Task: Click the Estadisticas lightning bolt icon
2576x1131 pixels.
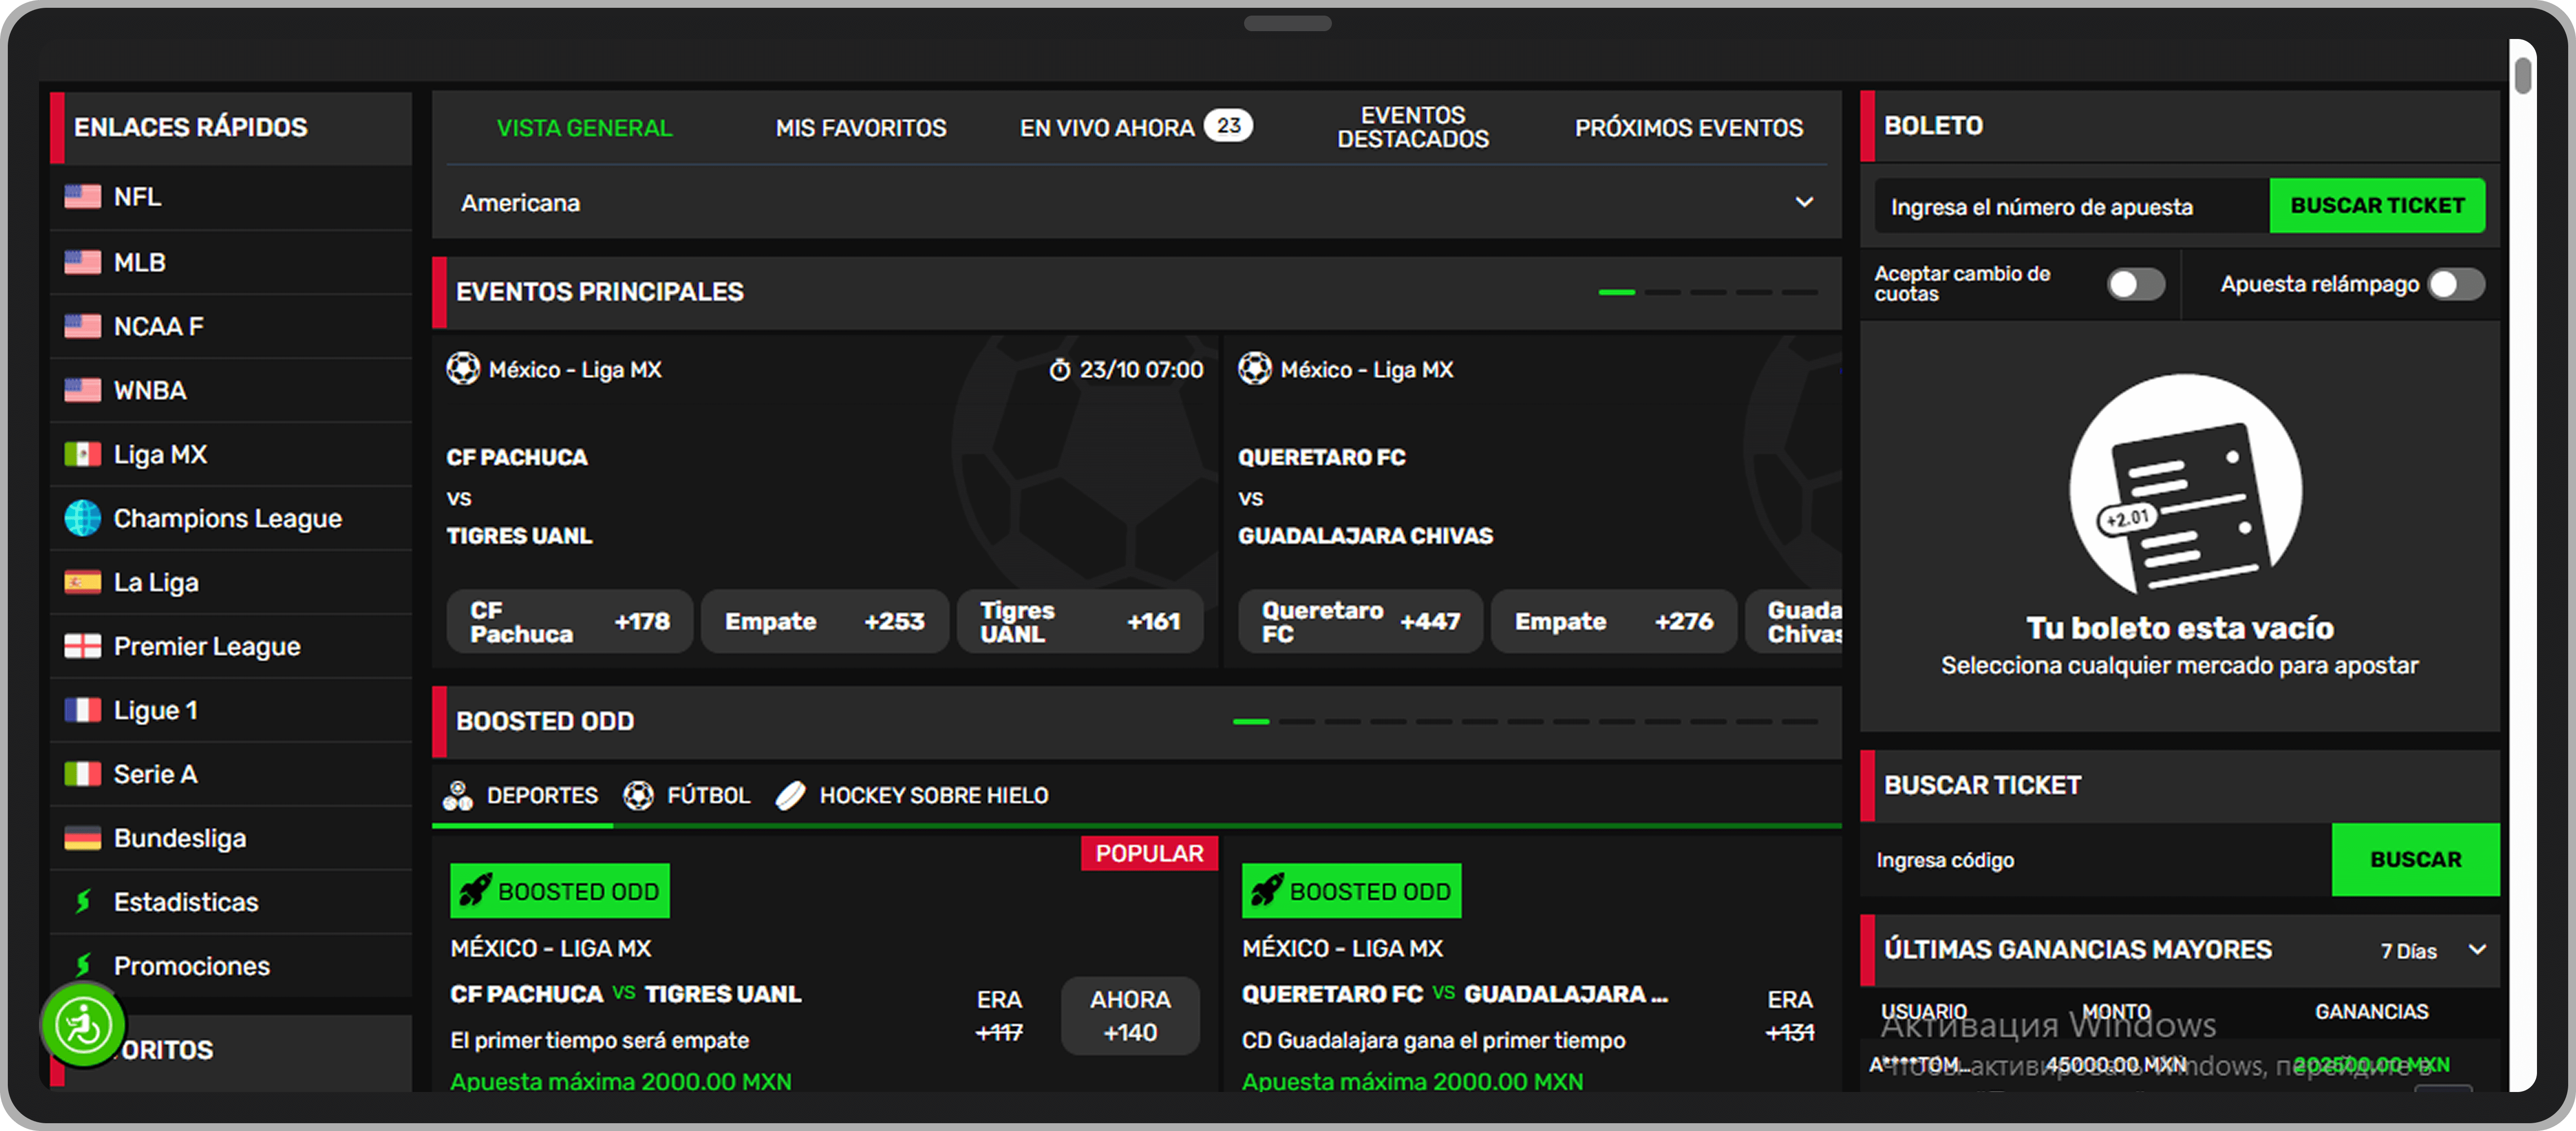Action: click(83, 901)
